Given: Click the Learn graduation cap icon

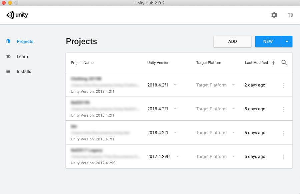Looking at the screenshot, I should tap(8, 56).
